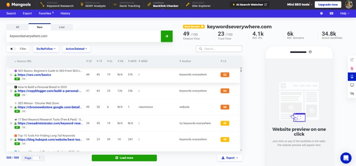Click LS score 54 badge

225,91
